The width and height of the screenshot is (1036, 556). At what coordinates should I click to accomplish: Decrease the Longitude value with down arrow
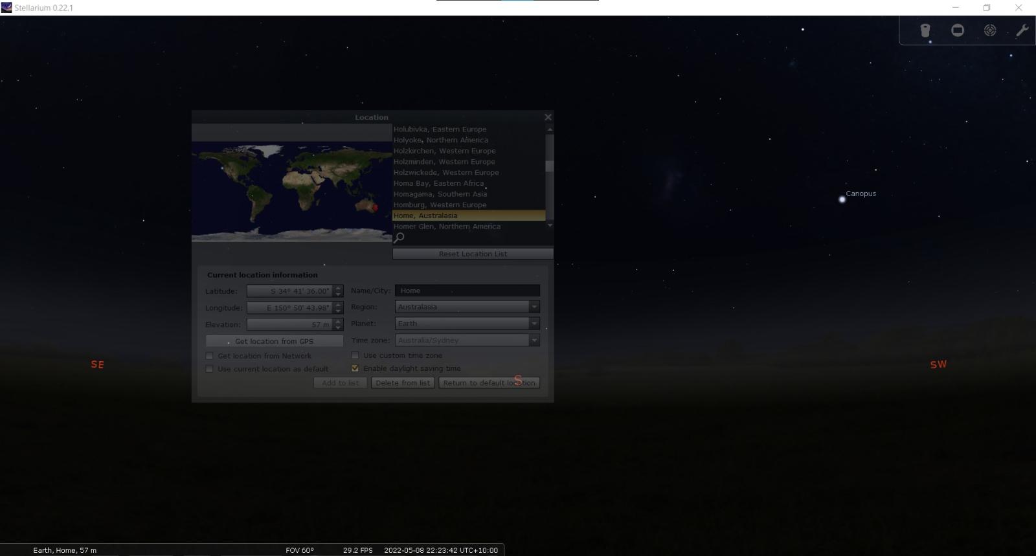coord(338,311)
